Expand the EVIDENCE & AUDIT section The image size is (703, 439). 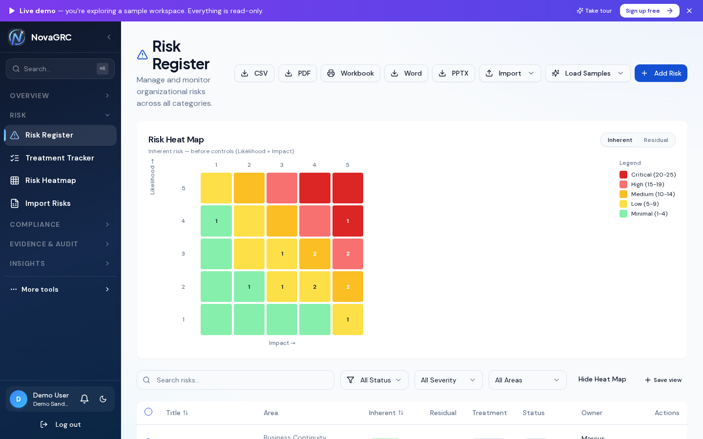61,244
